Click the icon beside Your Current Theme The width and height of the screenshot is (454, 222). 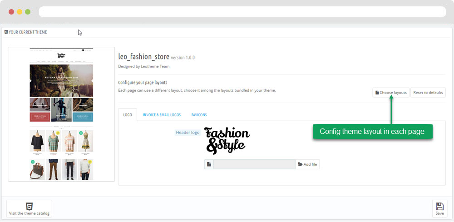(6, 32)
